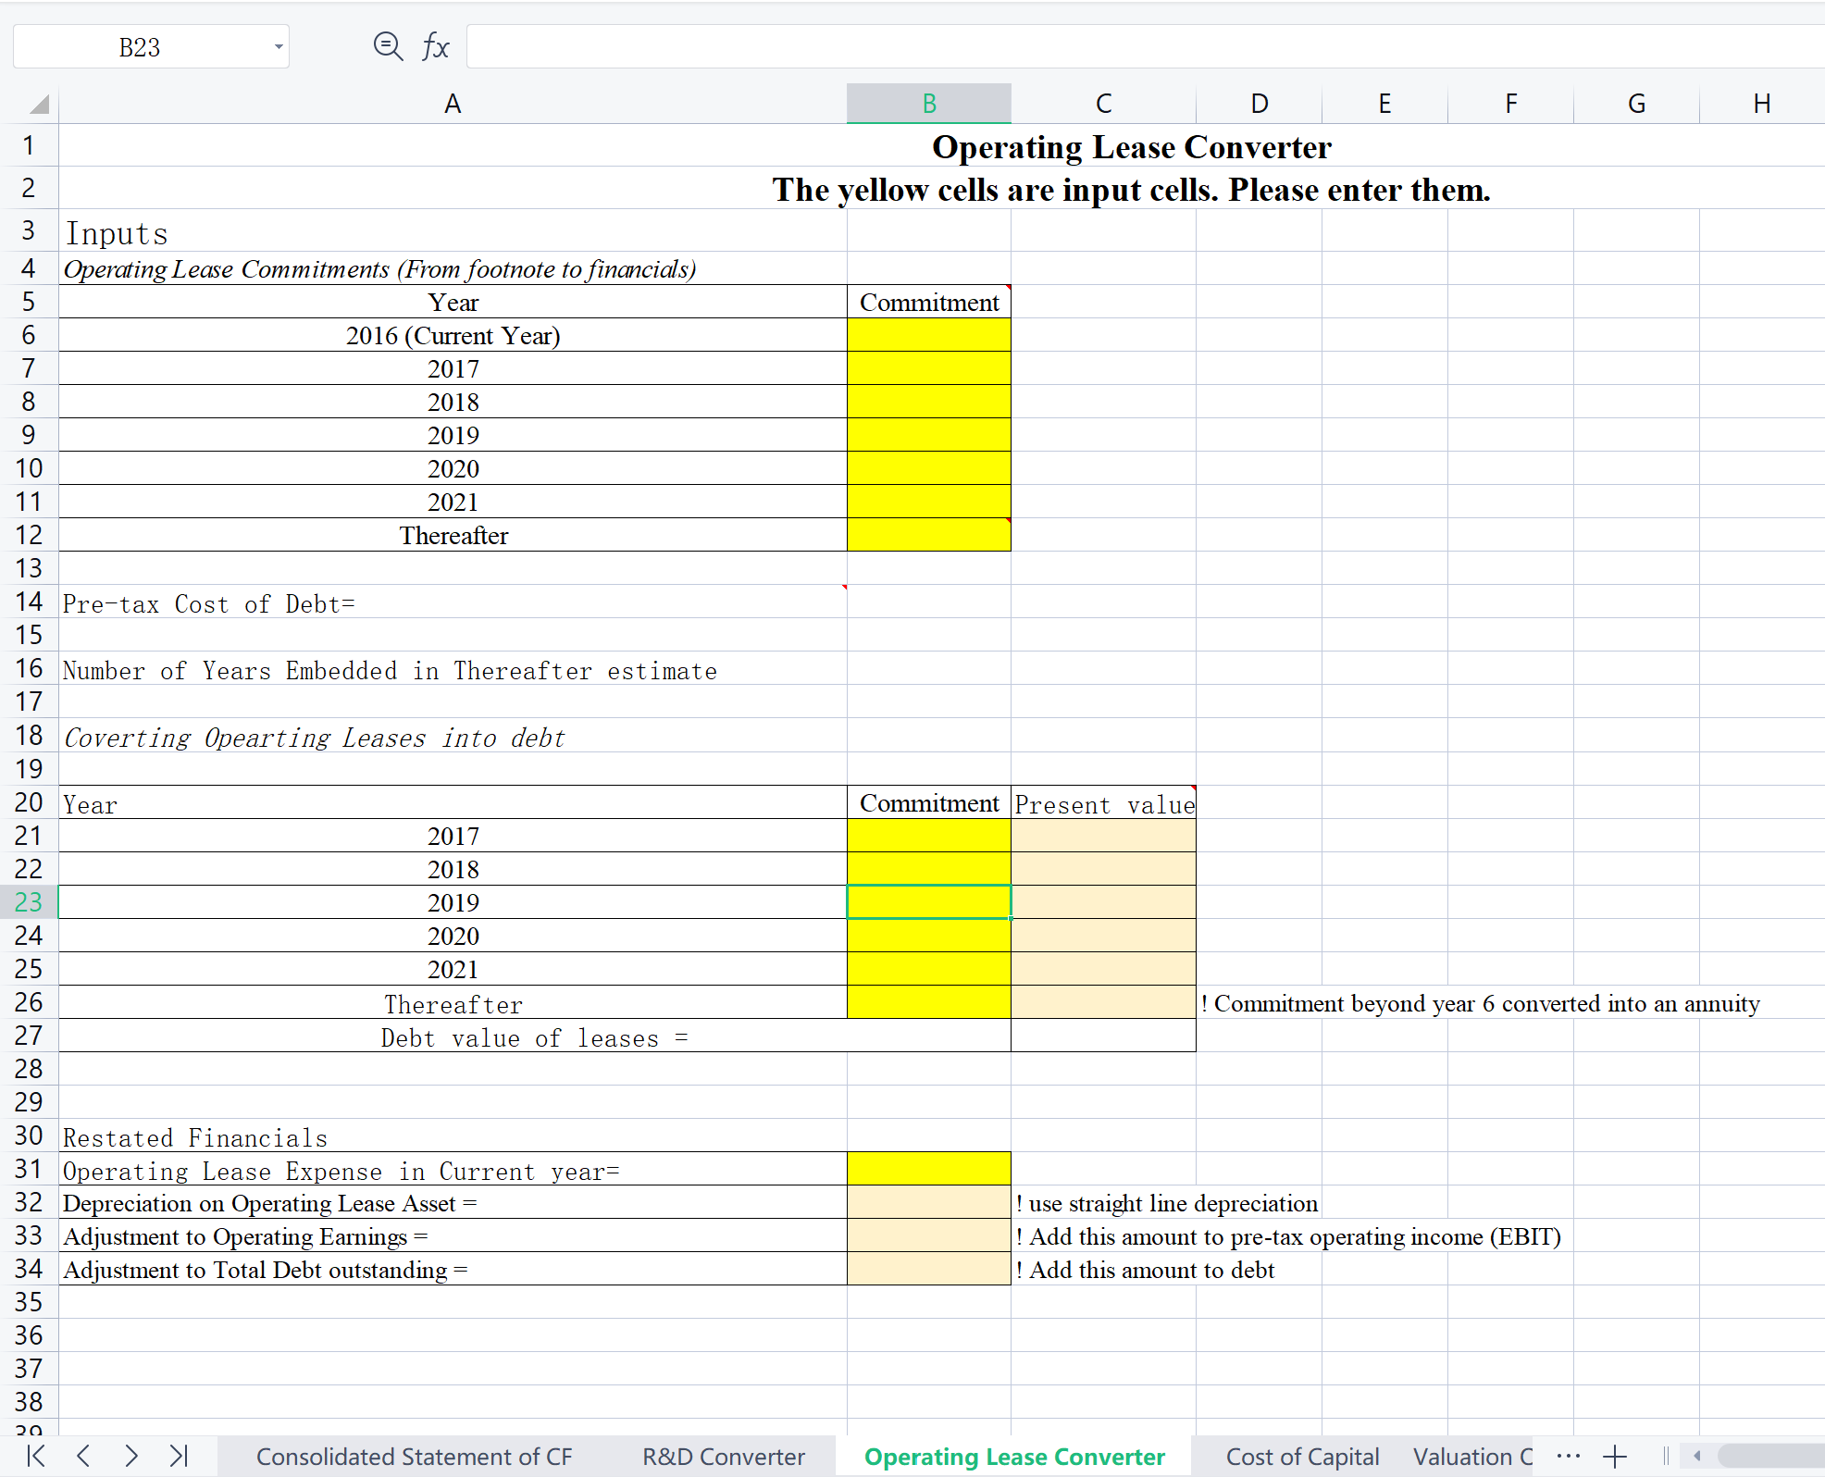Click the horizontal scrollbar left arrow
Screen dimensions: 1825x1477
tap(1697, 1456)
